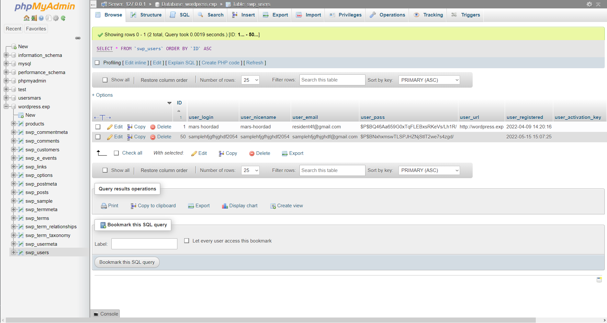Enable Let every user access this bookmark
The width and height of the screenshot is (607, 323).
186,241
